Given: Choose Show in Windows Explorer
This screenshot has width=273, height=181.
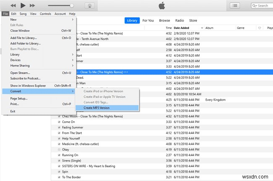Looking at the screenshot, I should click(39, 86).
